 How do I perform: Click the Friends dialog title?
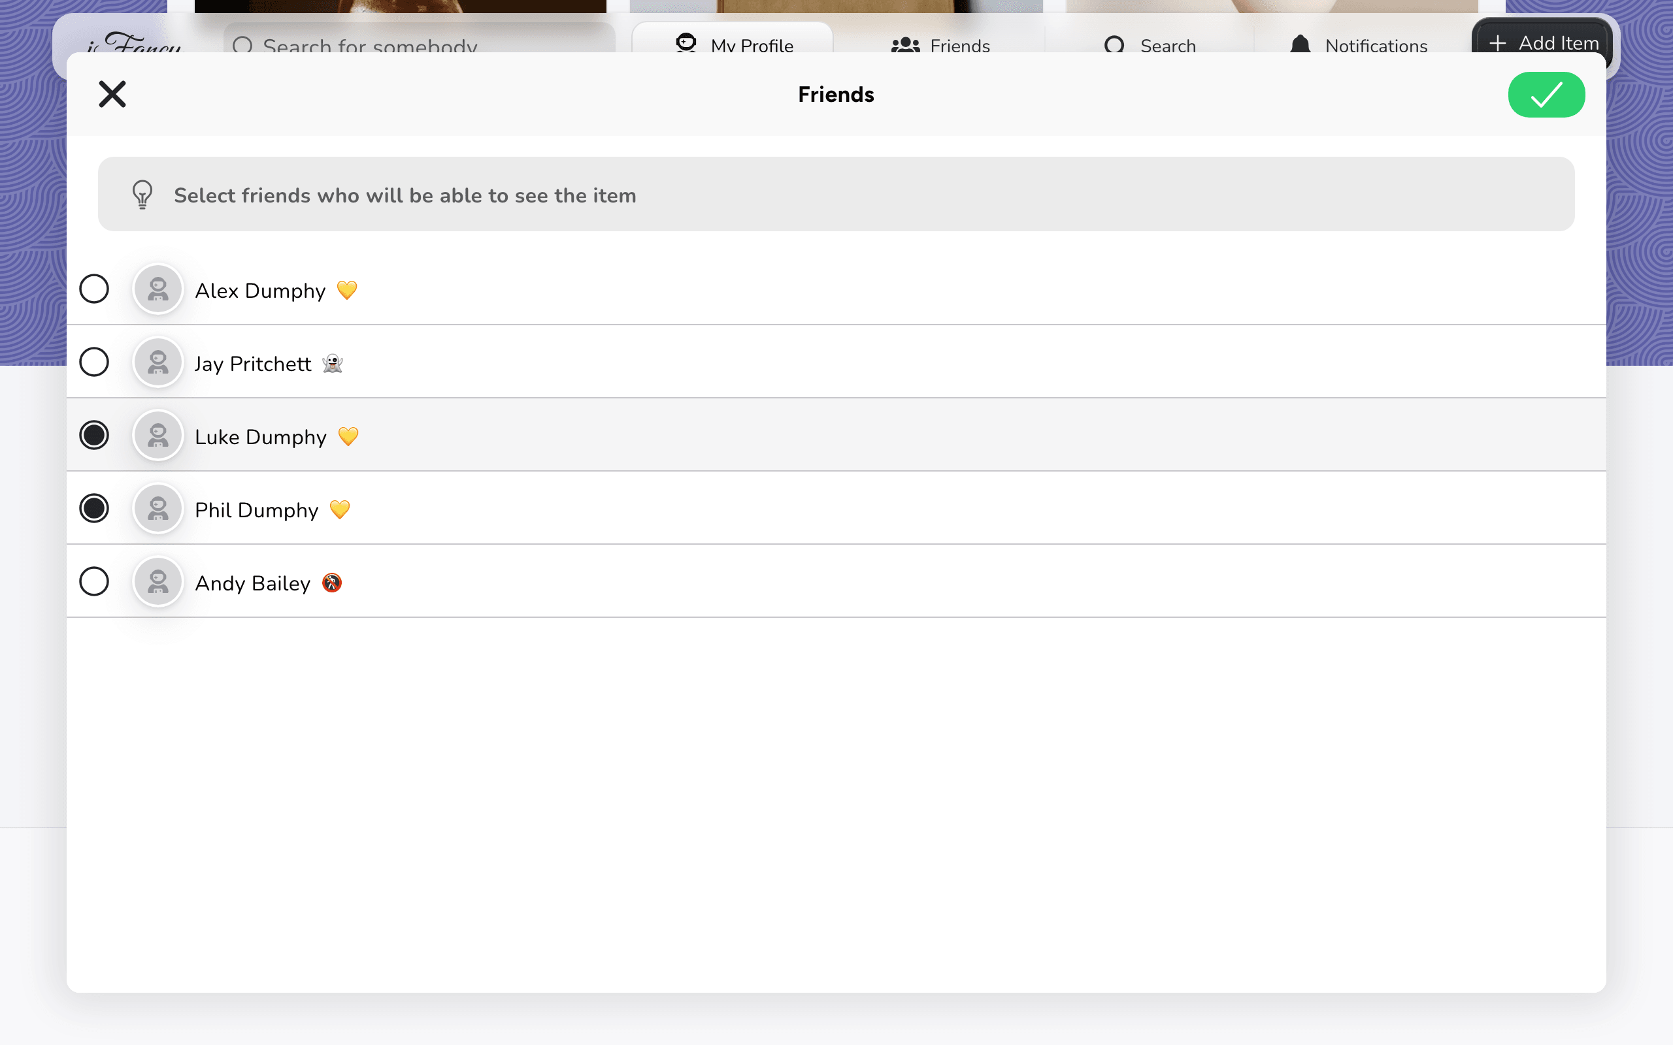click(836, 95)
